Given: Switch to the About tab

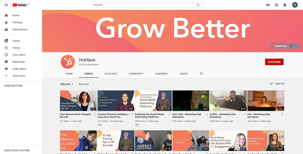Looking at the screenshot, I should click(x=184, y=74).
